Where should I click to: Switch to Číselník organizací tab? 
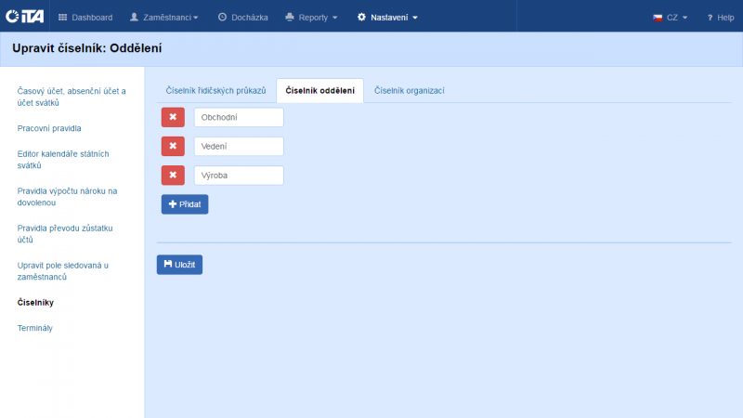click(x=410, y=90)
